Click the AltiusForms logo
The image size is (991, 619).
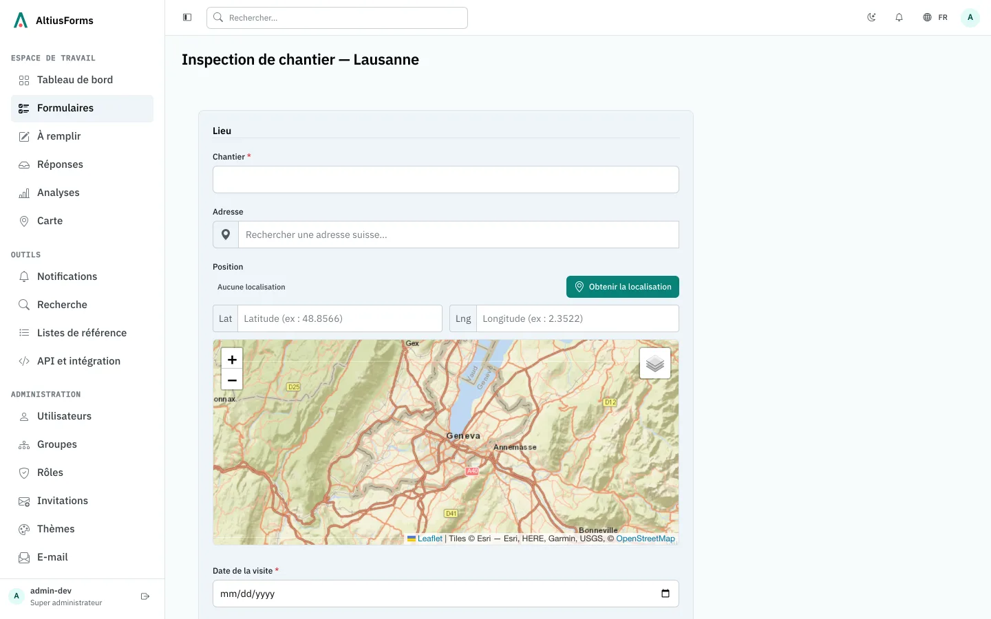(x=54, y=21)
